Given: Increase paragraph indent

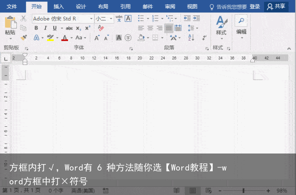Looking at the screenshot, I should (197, 18).
